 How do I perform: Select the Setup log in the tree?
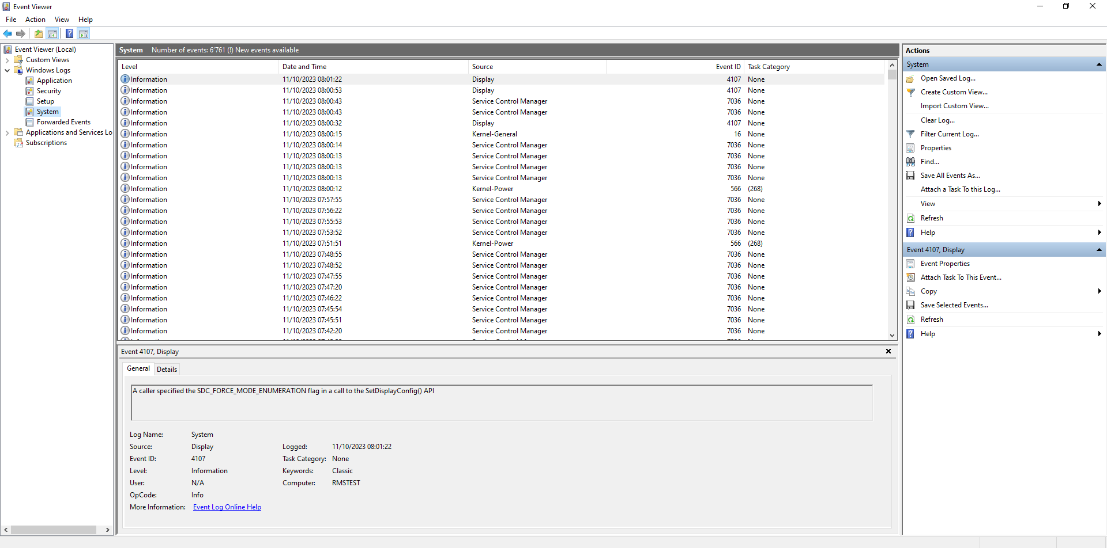45,101
